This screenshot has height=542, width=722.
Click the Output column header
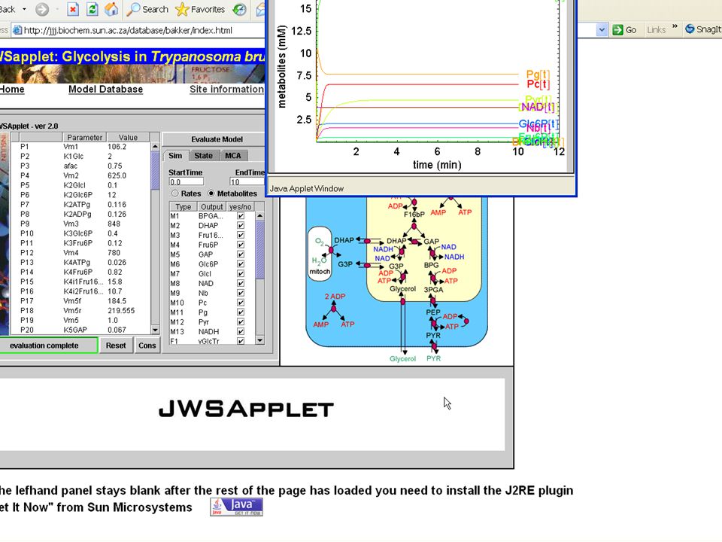pyautogui.click(x=212, y=207)
